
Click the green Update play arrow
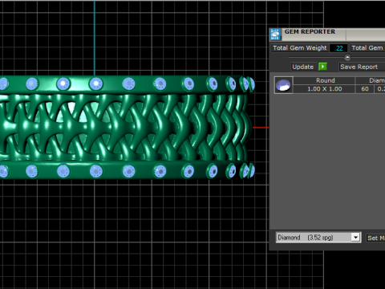(322, 67)
